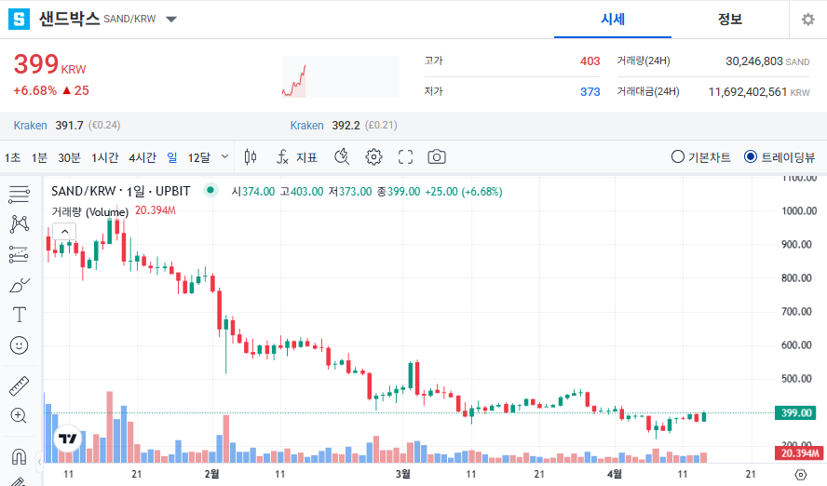This screenshot has width=827, height=486.
Task: Take a chart snapshot with camera icon
Action: pyautogui.click(x=437, y=156)
